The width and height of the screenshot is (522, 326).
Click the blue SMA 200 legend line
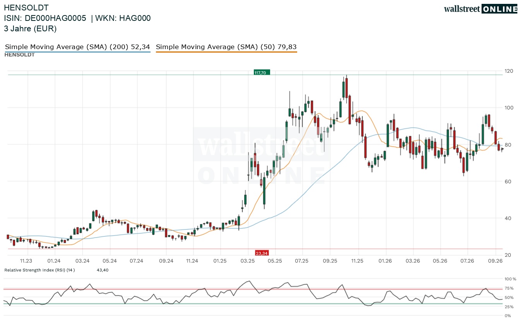coord(77,51)
